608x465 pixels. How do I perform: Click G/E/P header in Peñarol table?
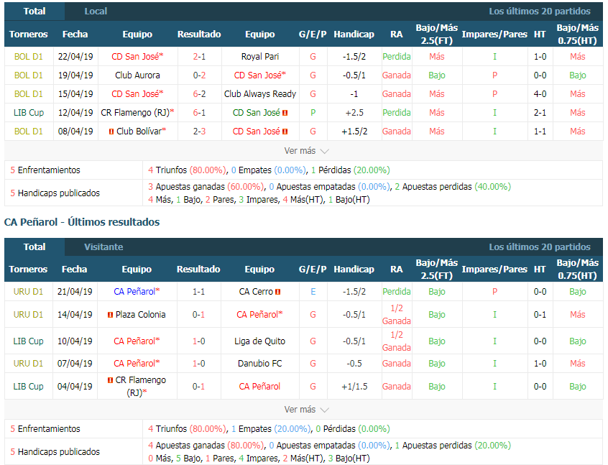(x=313, y=269)
